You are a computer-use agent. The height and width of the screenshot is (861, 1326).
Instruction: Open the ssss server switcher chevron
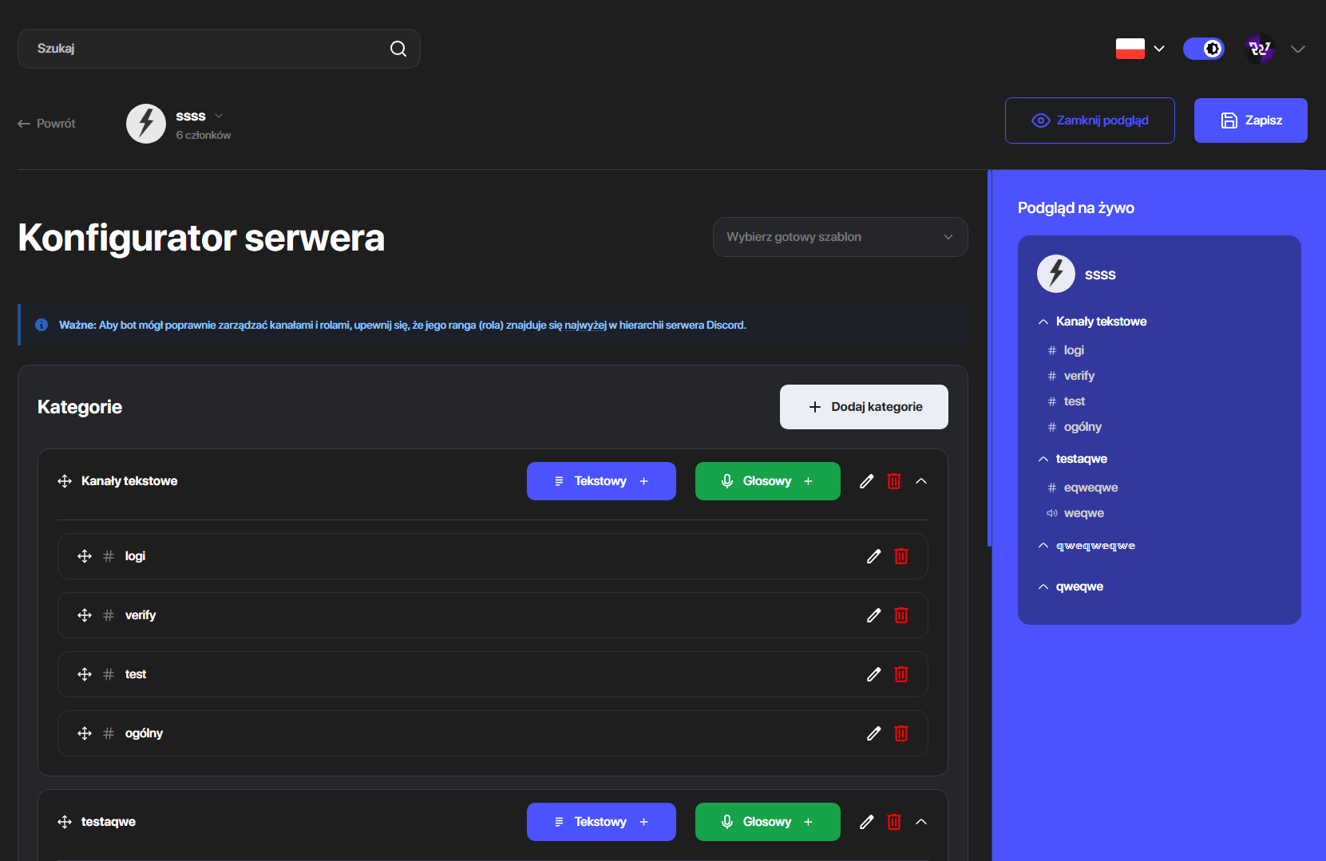point(219,116)
